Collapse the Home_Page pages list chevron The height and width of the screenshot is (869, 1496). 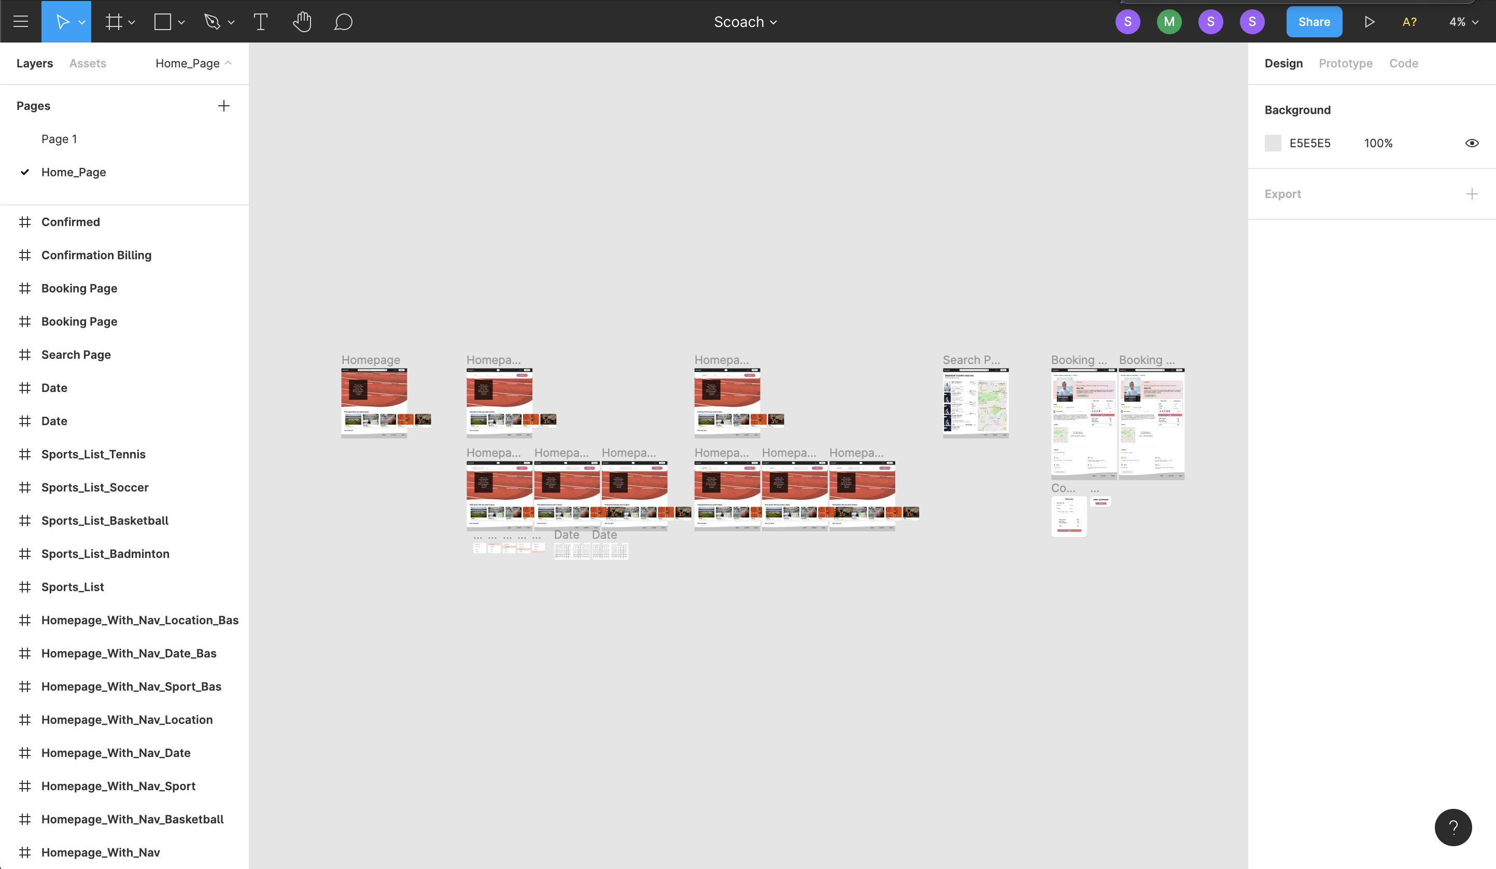[228, 63]
